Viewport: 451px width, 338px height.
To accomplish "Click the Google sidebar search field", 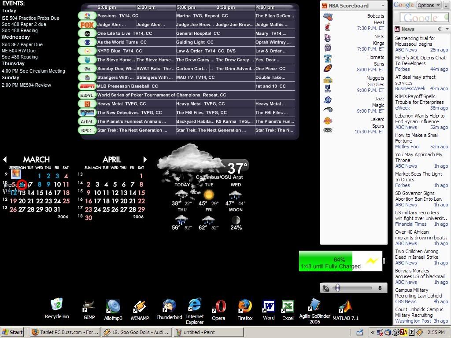I will coord(423,18).
